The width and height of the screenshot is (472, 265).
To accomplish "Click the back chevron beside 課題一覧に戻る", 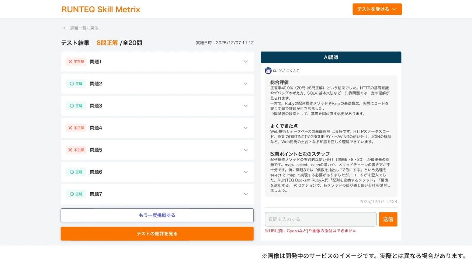I will 63,28.
